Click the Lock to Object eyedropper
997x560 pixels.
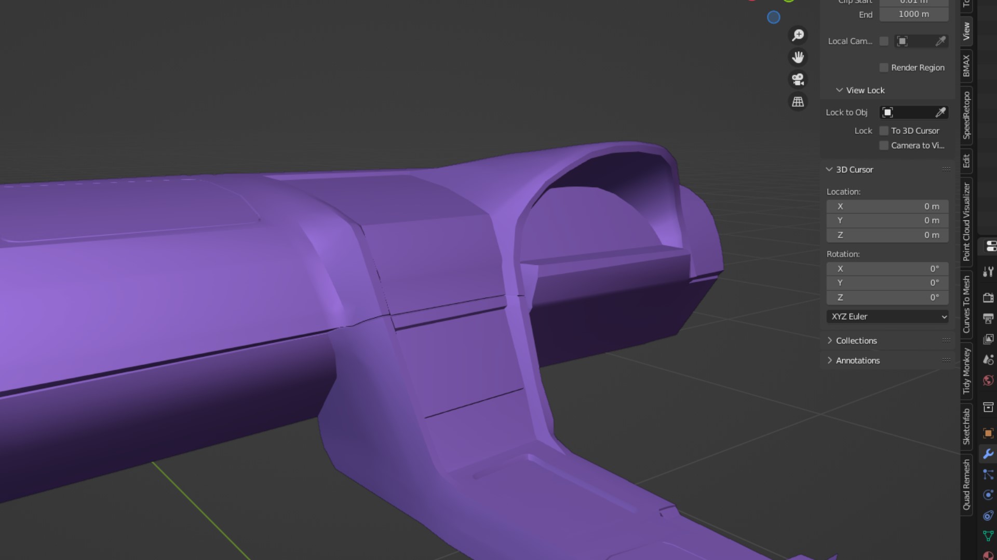940,113
